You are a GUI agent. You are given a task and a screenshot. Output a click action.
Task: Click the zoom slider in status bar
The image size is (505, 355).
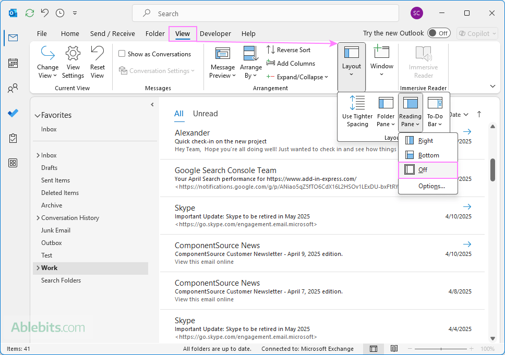pyautogui.click(x=441, y=349)
